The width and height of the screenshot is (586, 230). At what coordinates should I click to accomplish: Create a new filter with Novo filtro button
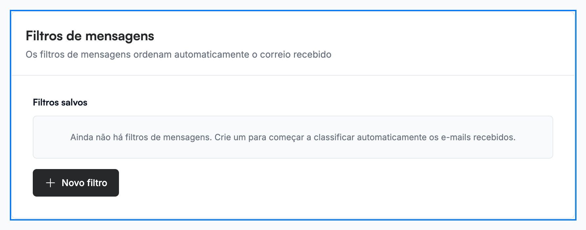76,183
